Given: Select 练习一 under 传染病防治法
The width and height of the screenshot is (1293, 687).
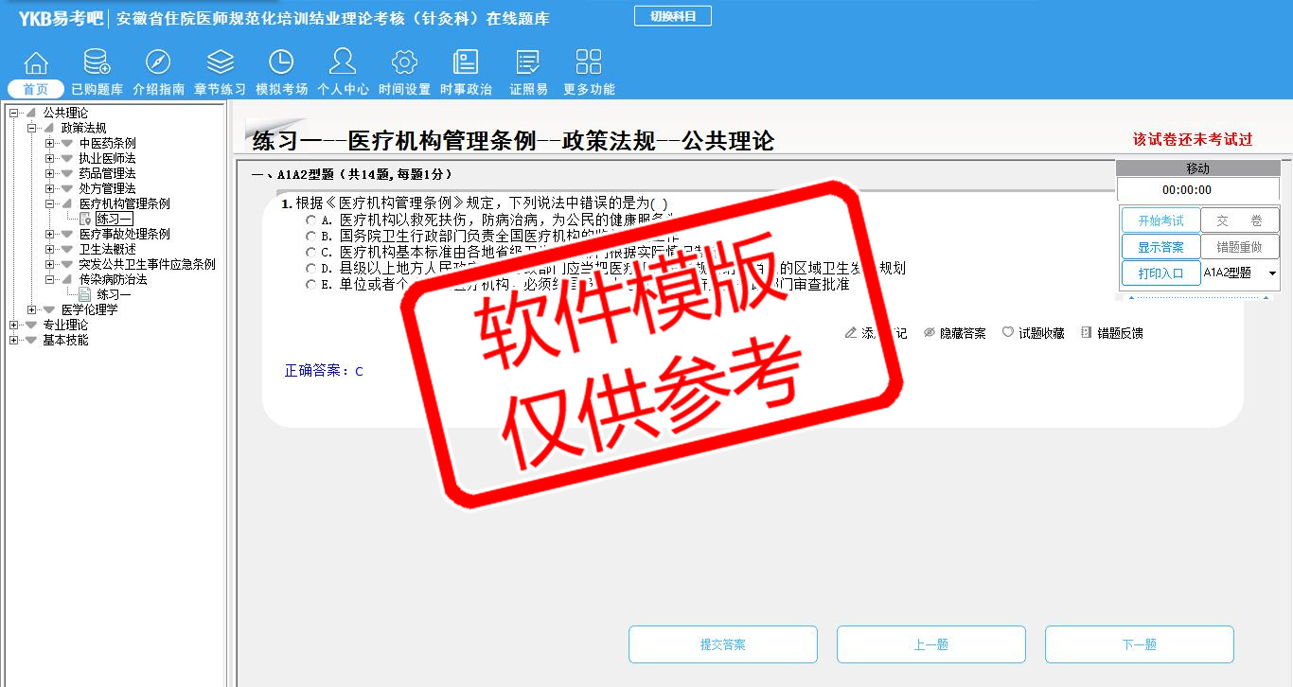Looking at the screenshot, I should (114, 294).
